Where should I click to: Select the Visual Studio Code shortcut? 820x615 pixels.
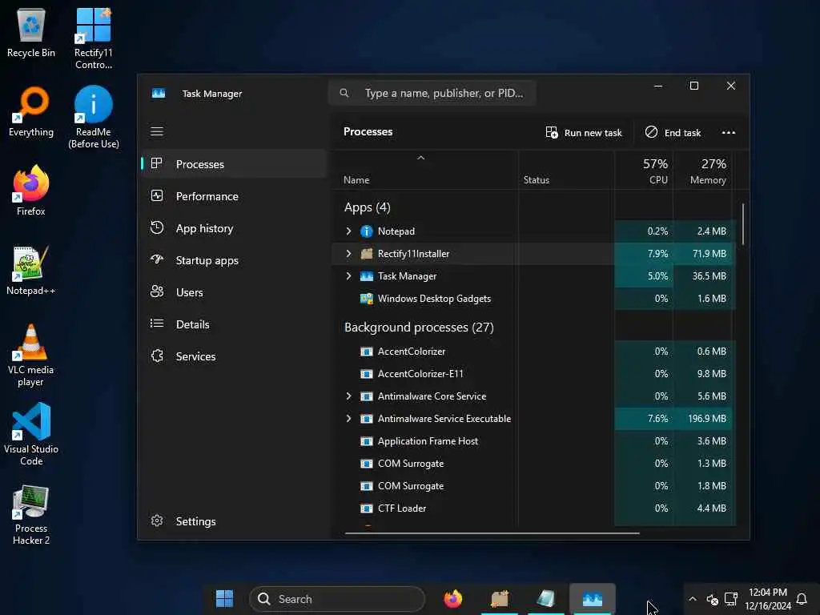(x=31, y=434)
